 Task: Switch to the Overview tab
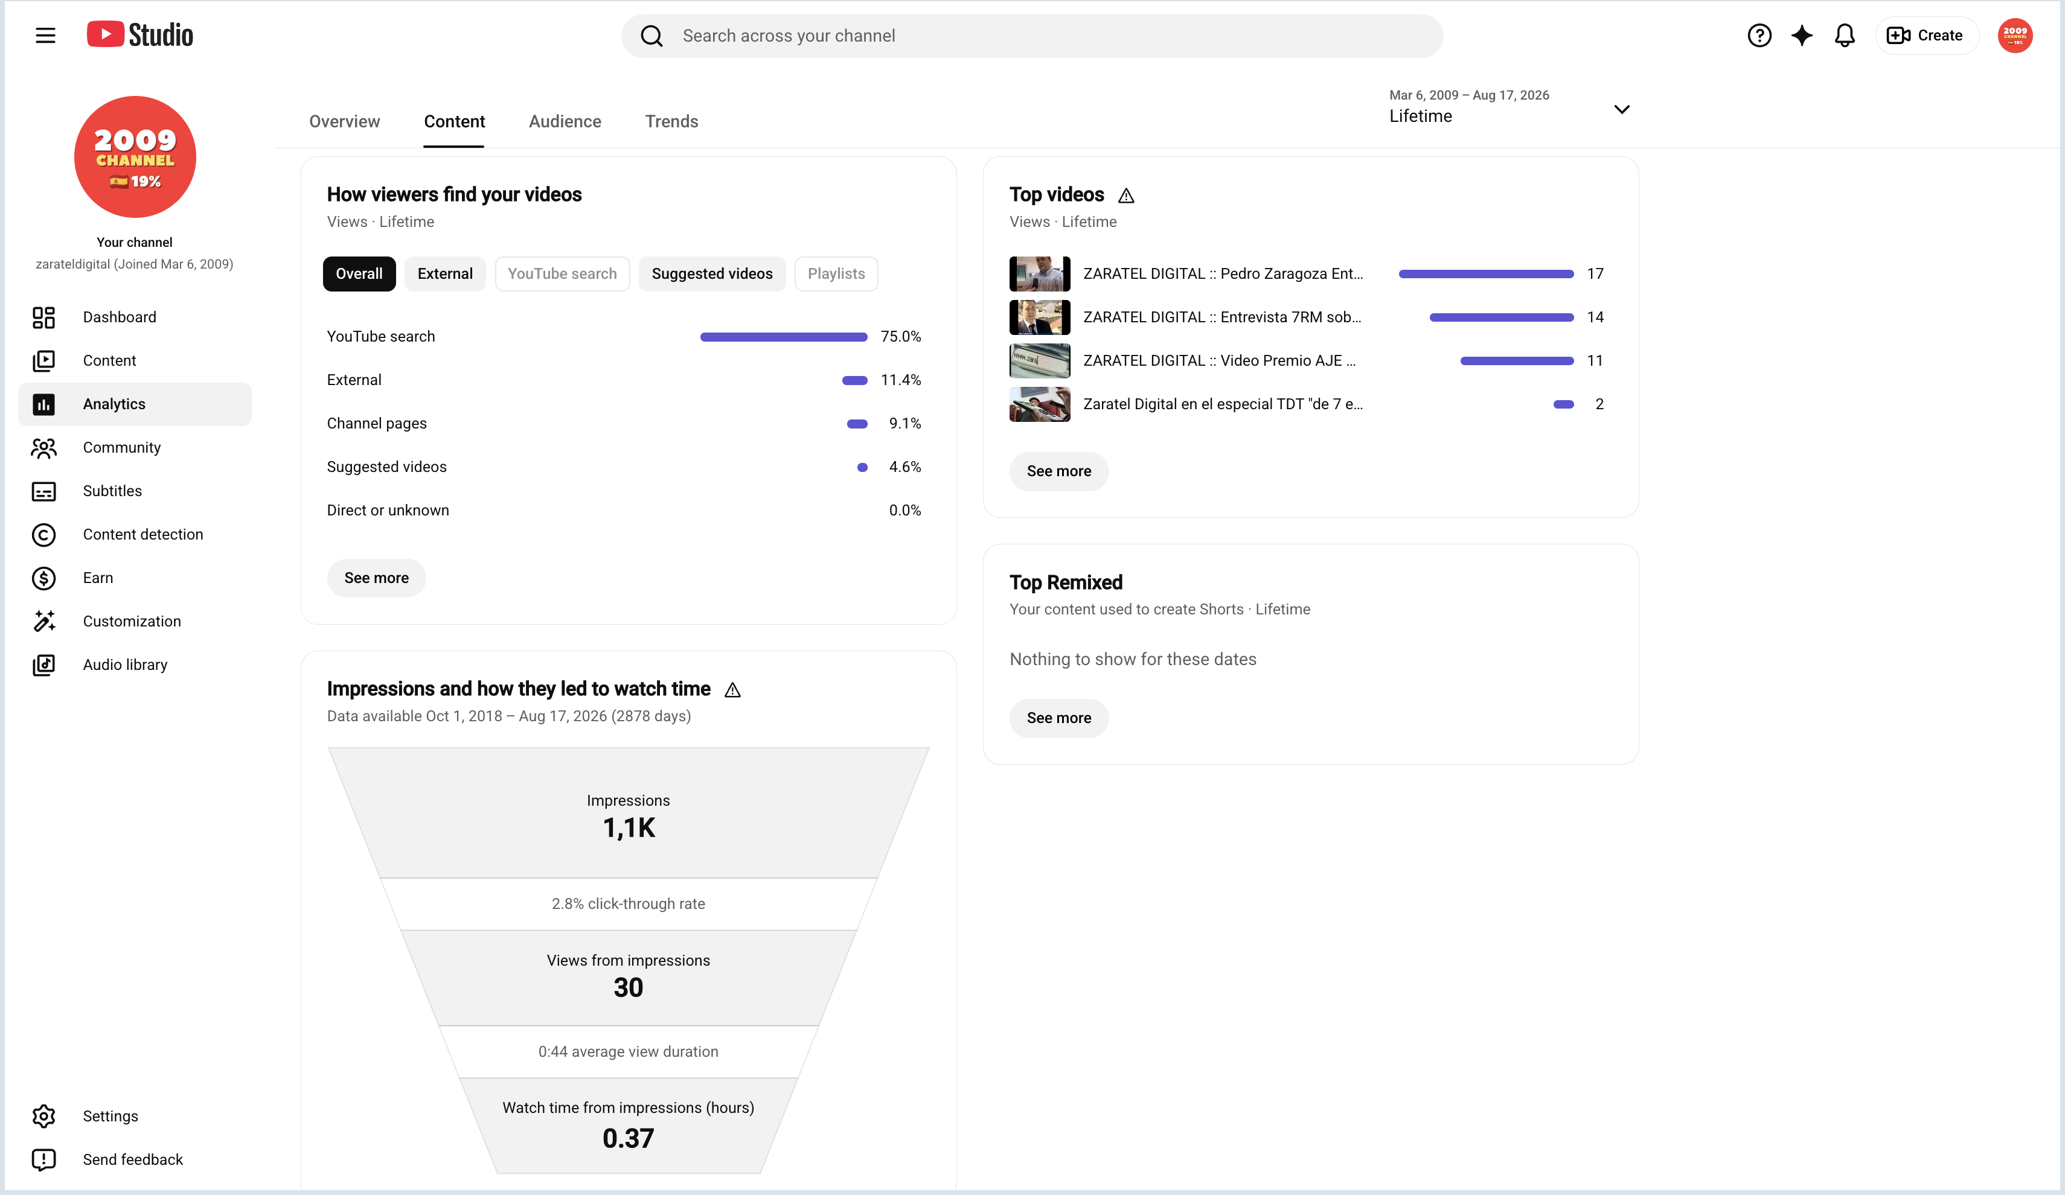[344, 121]
